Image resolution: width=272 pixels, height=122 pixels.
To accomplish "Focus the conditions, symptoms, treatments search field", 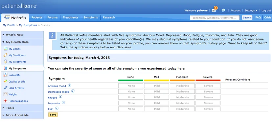I will 215,18.
